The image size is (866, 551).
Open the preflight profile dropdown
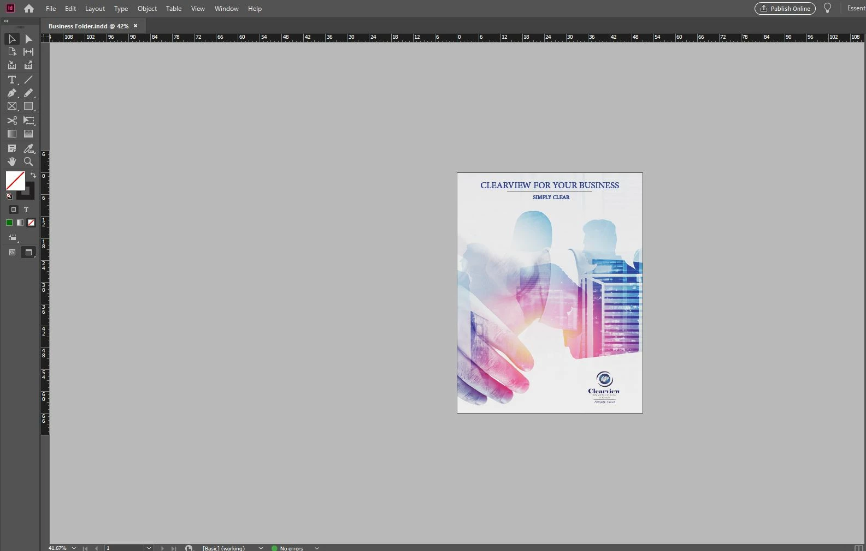(x=261, y=548)
